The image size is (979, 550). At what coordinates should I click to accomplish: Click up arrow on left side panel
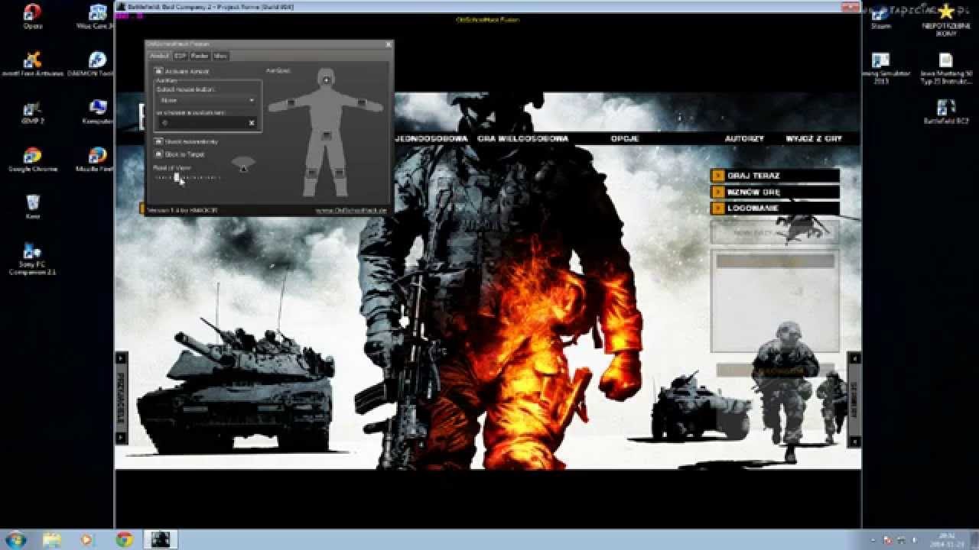(121, 358)
